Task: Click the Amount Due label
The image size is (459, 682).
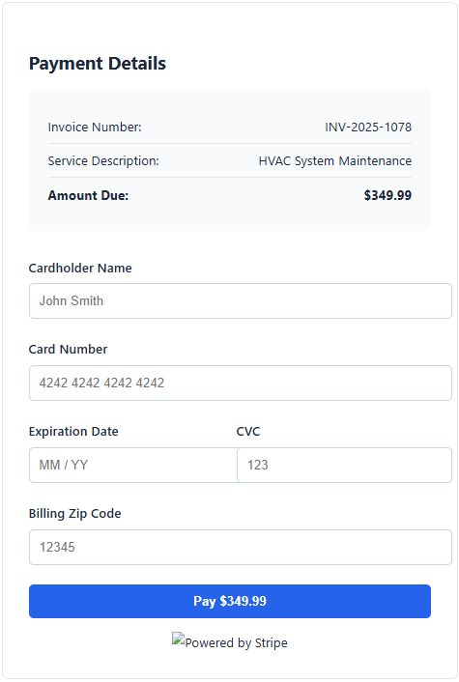Action: coord(88,195)
